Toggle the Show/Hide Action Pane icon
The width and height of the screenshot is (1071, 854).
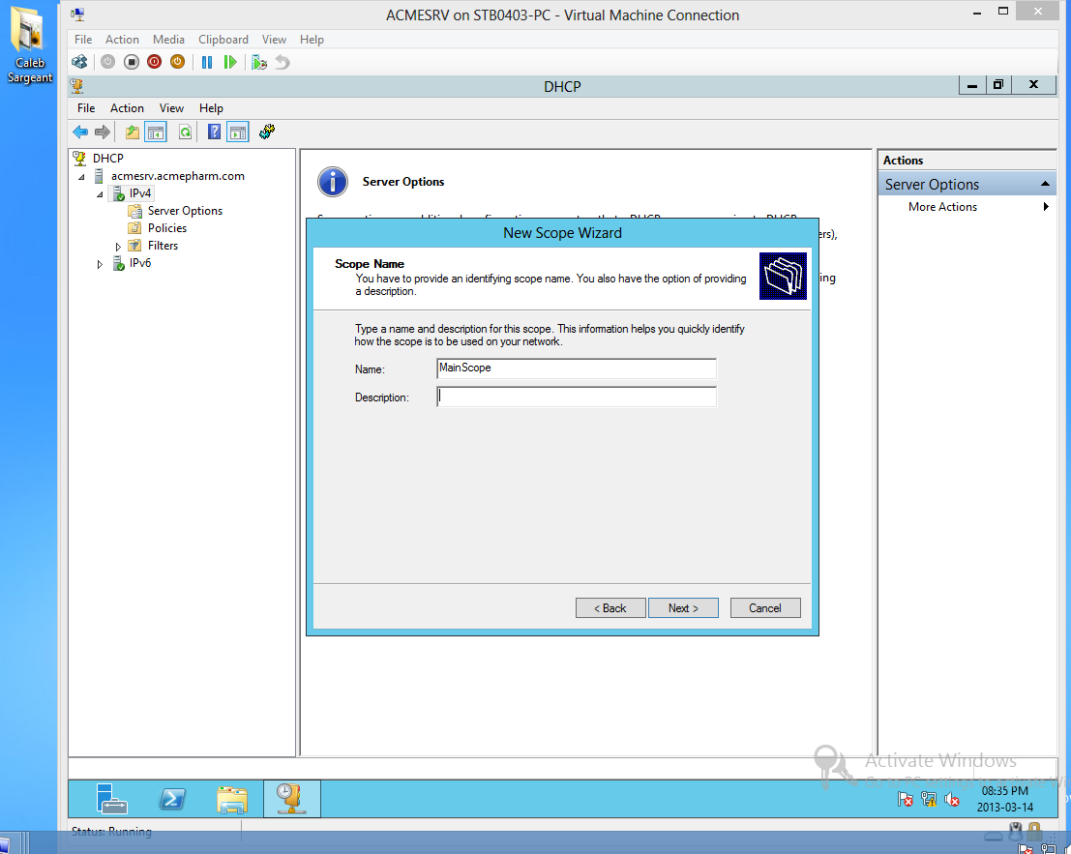coord(238,132)
